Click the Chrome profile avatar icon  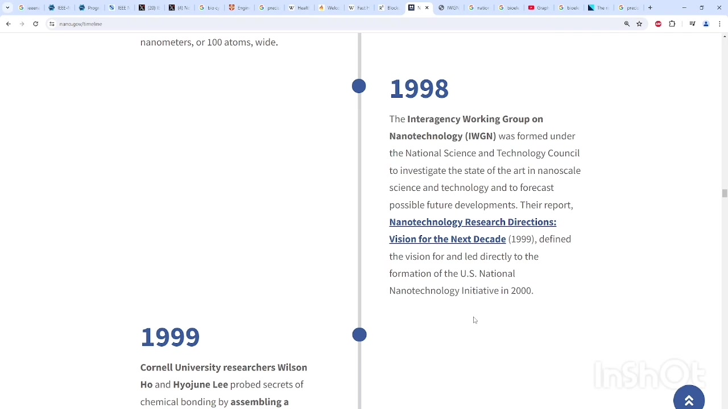pyautogui.click(x=706, y=24)
